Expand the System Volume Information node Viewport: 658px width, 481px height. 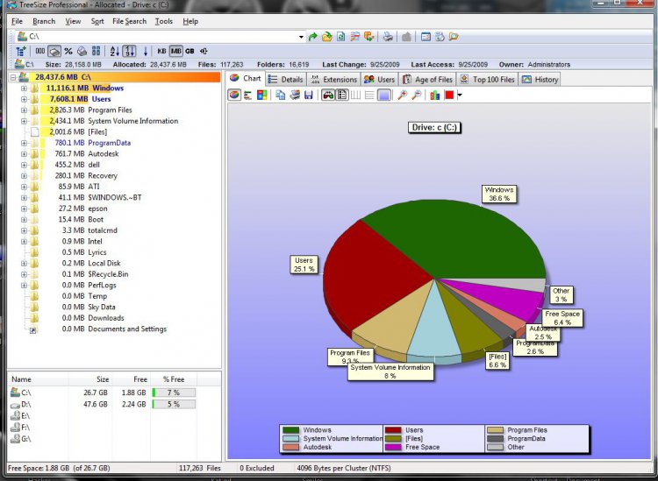[x=24, y=121]
